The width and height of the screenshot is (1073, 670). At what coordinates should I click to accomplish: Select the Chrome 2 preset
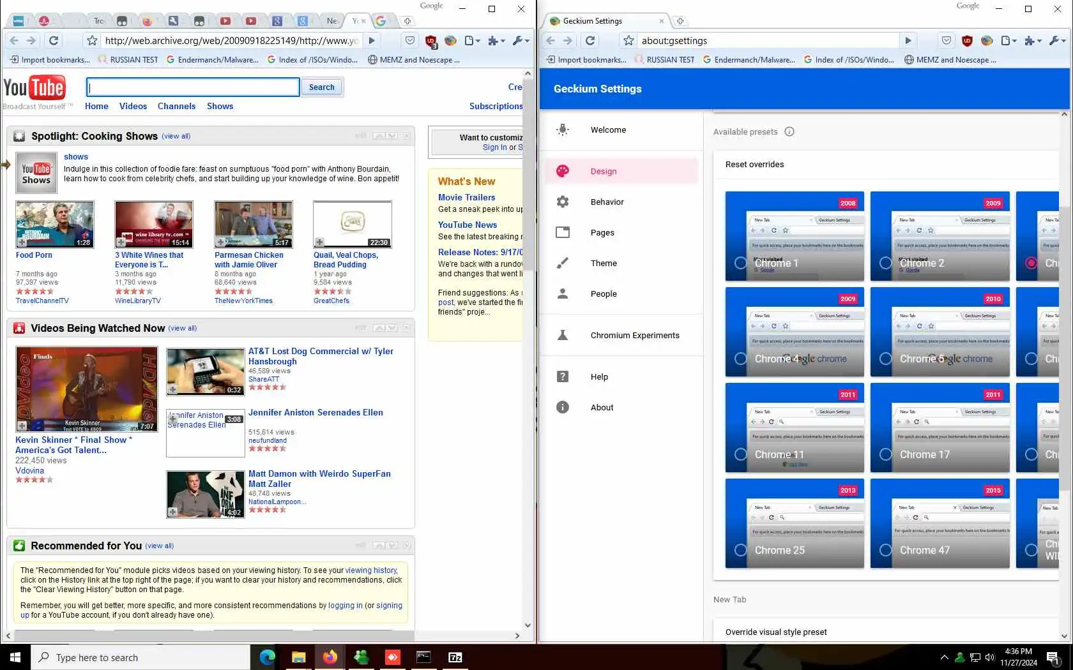[940, 236]
